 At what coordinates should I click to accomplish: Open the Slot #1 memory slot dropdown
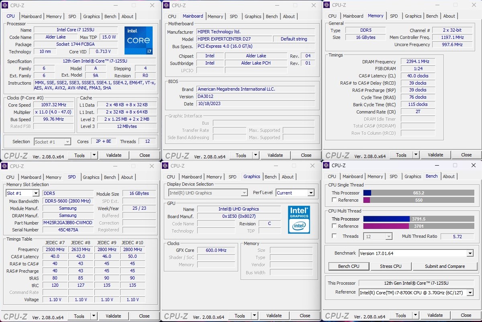36,193
